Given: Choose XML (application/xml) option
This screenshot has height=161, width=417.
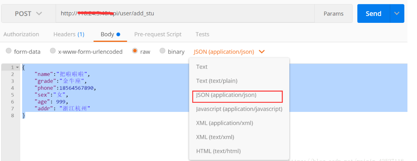Looking at the screenshot, I should point(224,123).
